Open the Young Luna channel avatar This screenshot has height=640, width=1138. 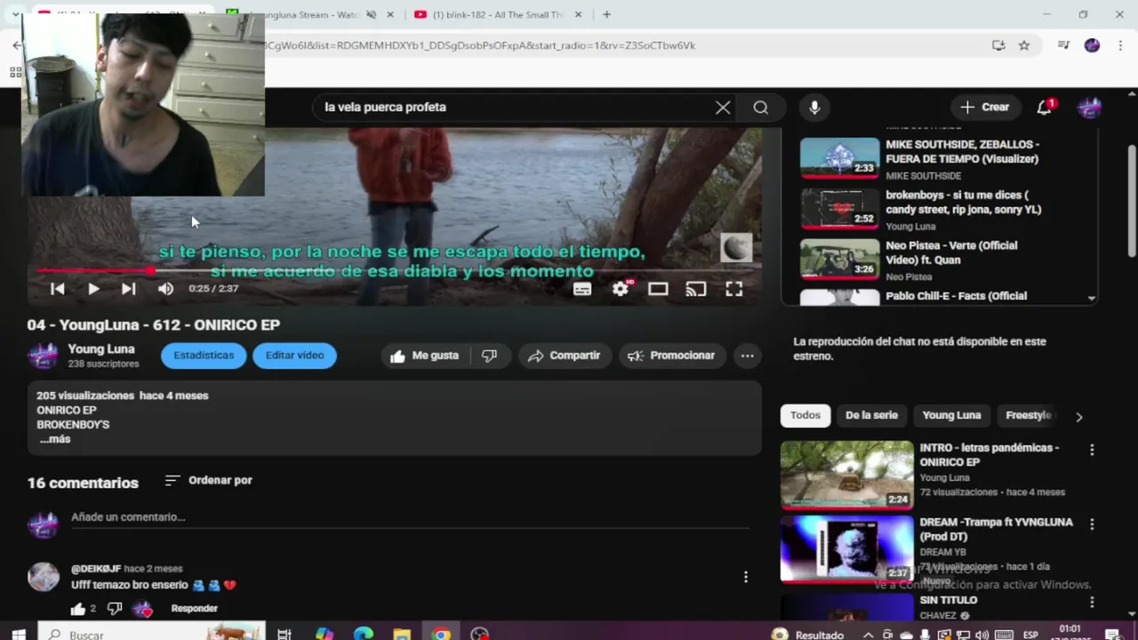(x=43, y=356)
